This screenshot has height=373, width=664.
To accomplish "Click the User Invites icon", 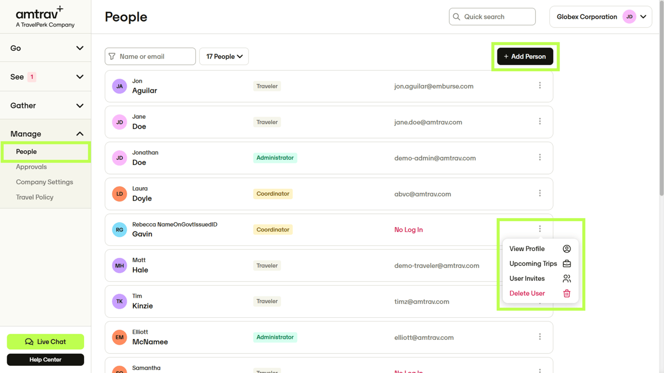I will pos(566,279).
